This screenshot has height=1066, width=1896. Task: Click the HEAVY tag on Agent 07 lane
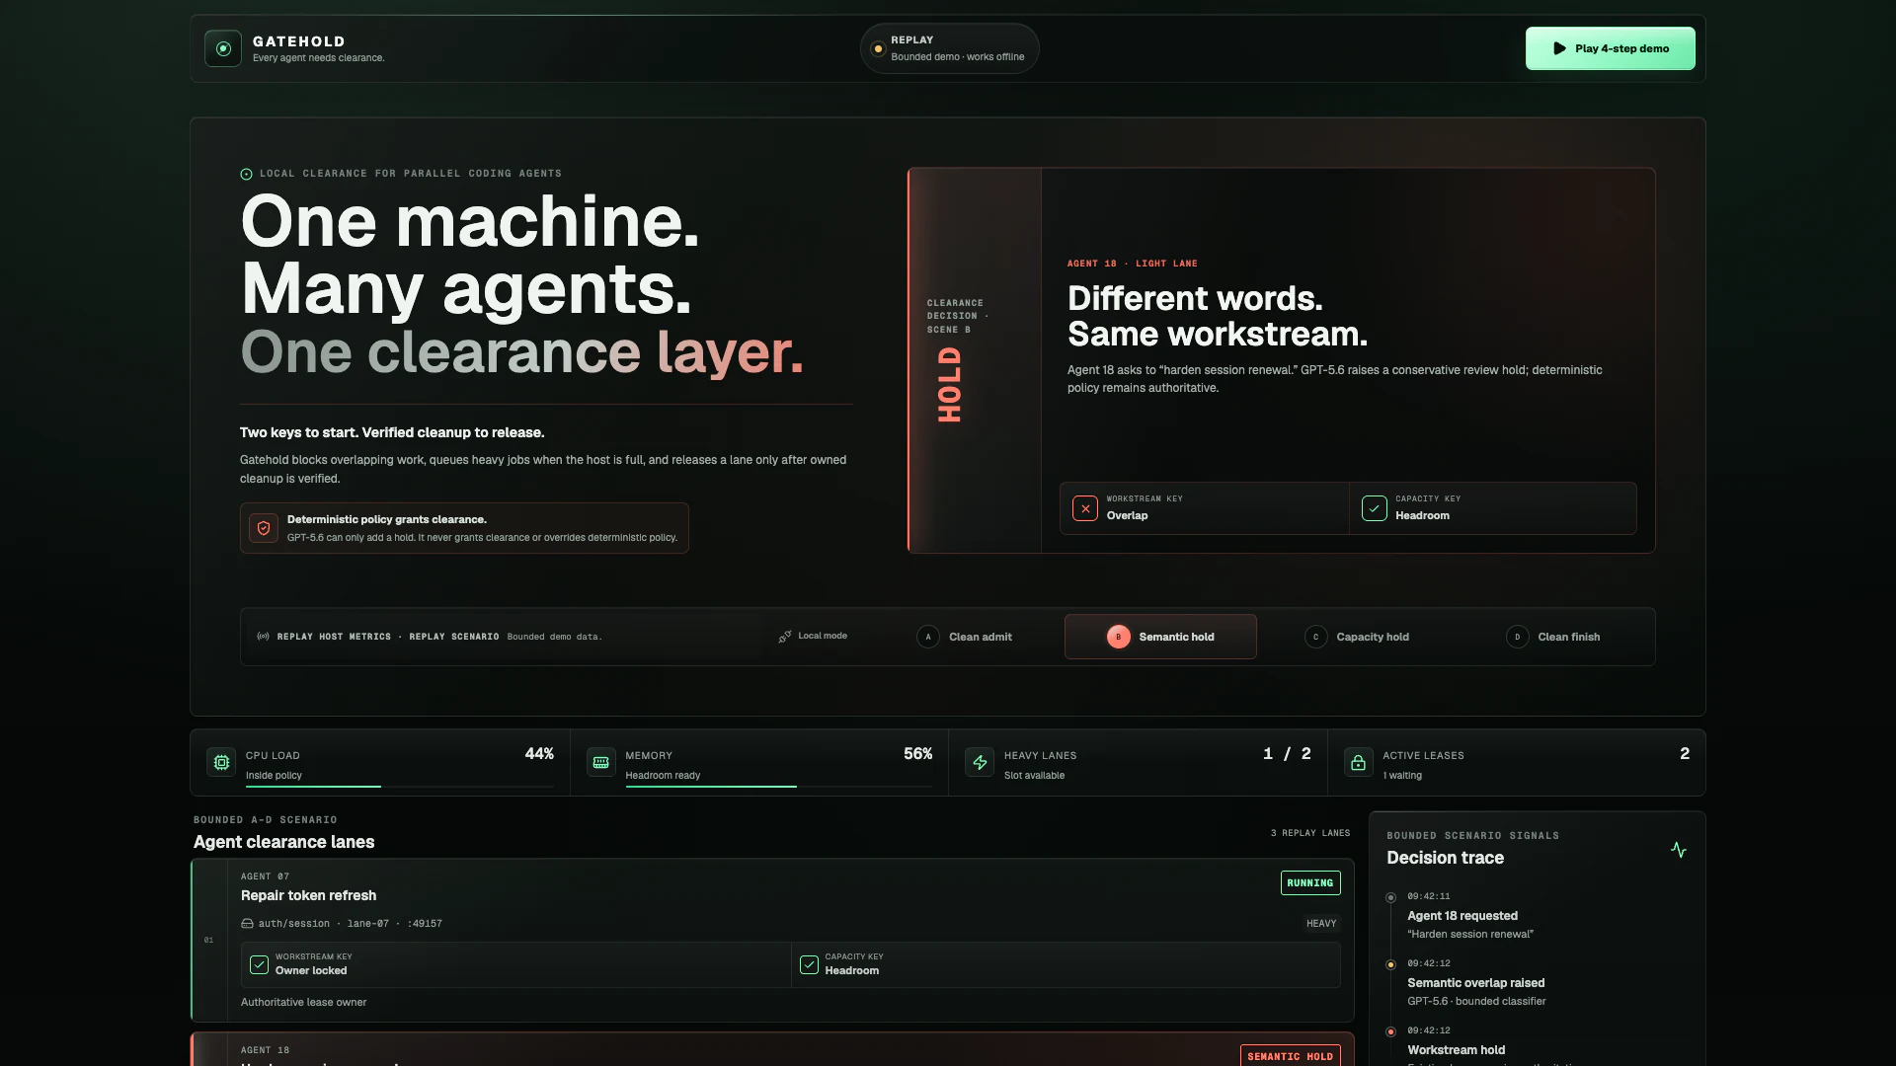1321,924
